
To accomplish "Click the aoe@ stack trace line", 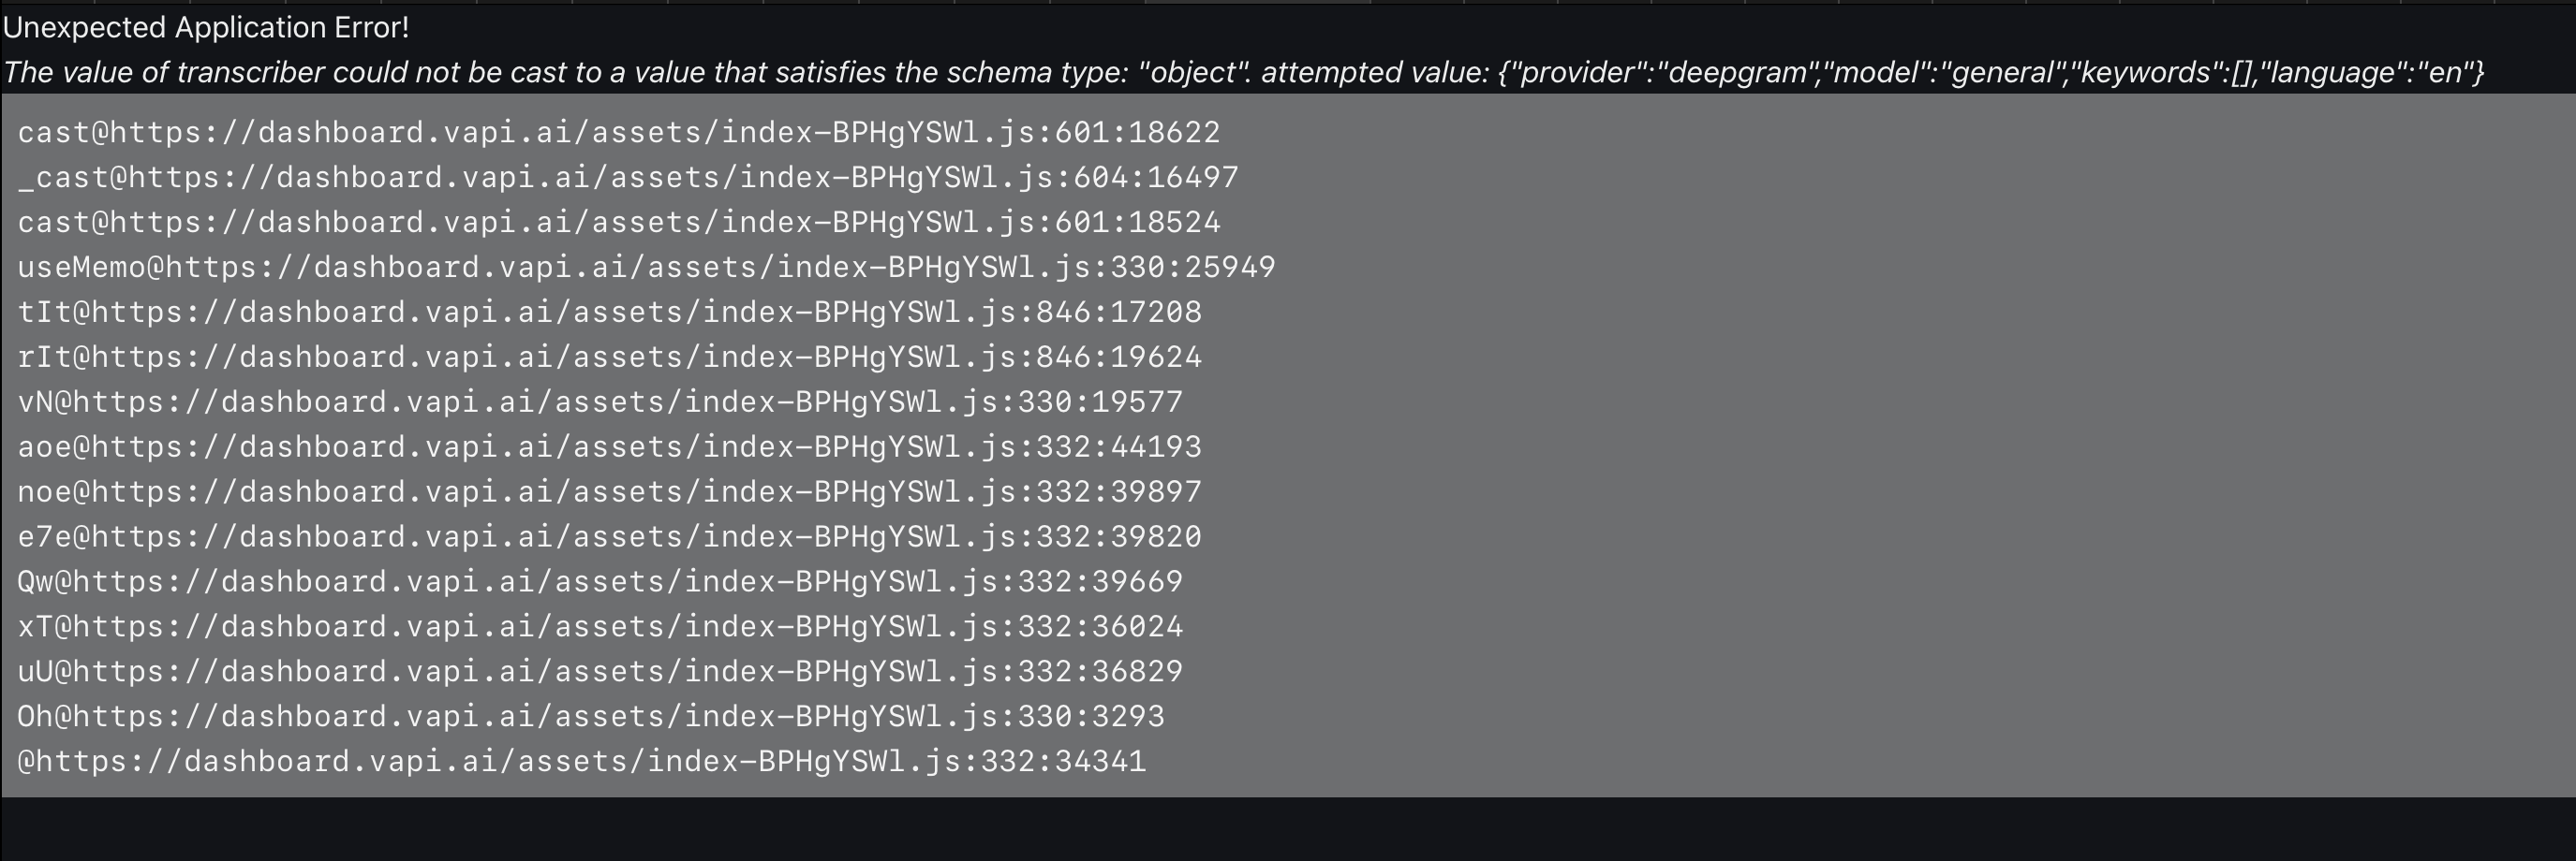I will click(x=610, y=447).
